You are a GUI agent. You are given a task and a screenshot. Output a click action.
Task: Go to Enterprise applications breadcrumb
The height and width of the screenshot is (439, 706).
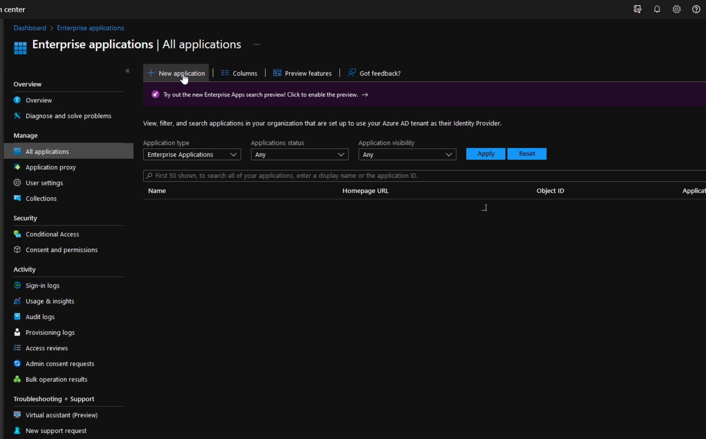click(x=90, y=28)
